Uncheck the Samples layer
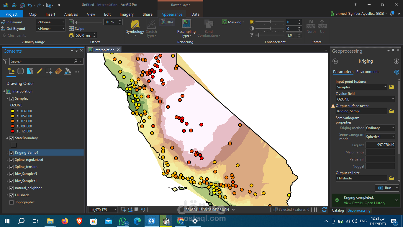 coord(12,98)
